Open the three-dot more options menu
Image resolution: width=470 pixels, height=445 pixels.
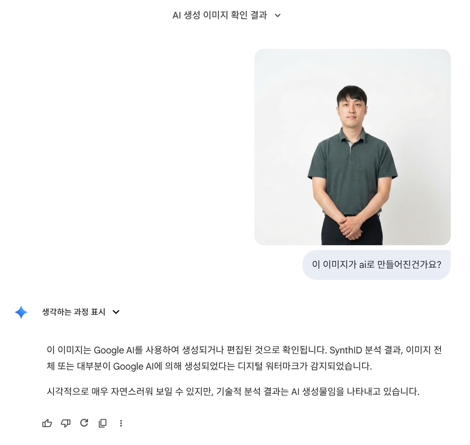[121, 423]
